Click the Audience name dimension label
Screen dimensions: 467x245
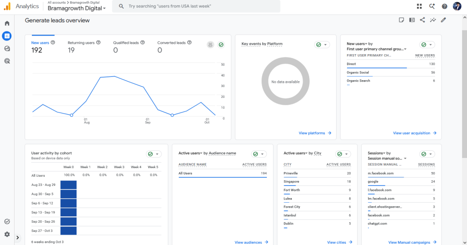[x=222, y=153]
